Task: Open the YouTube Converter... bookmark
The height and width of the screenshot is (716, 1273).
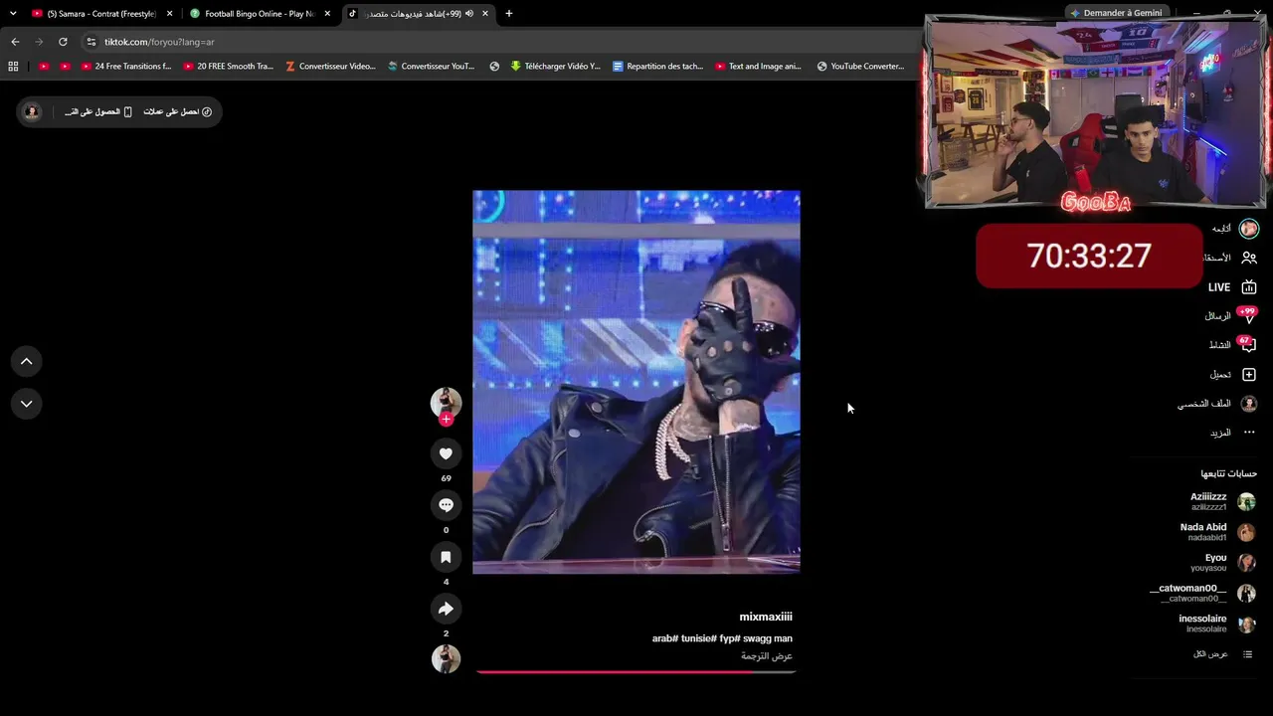Action: [x=860, y=67]
